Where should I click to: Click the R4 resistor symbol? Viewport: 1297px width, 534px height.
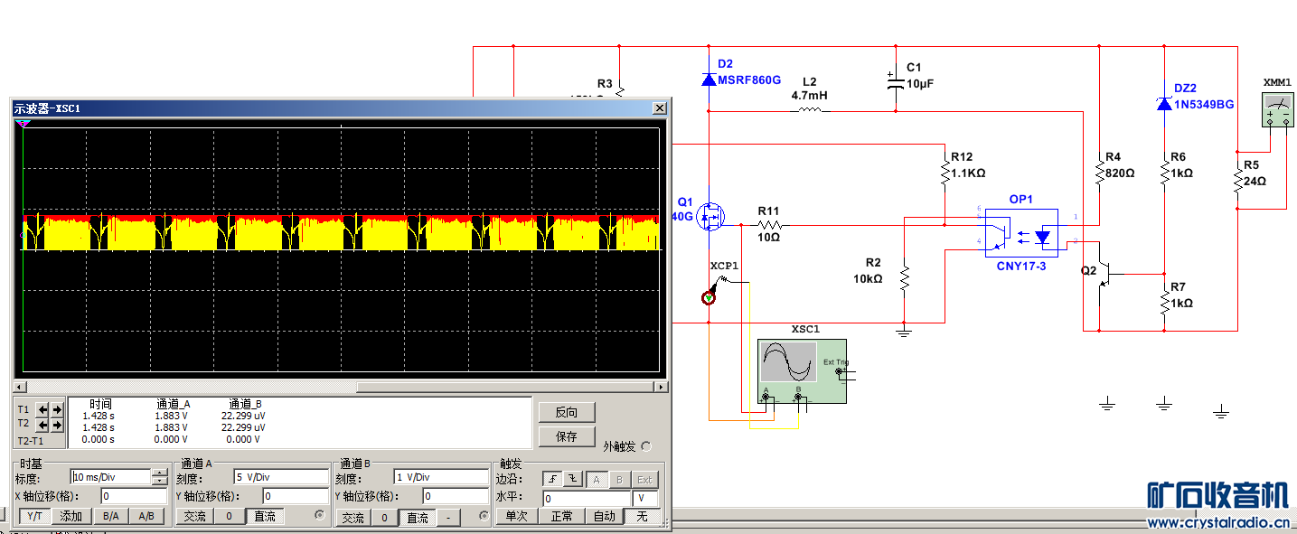[x=1099, y=172]
